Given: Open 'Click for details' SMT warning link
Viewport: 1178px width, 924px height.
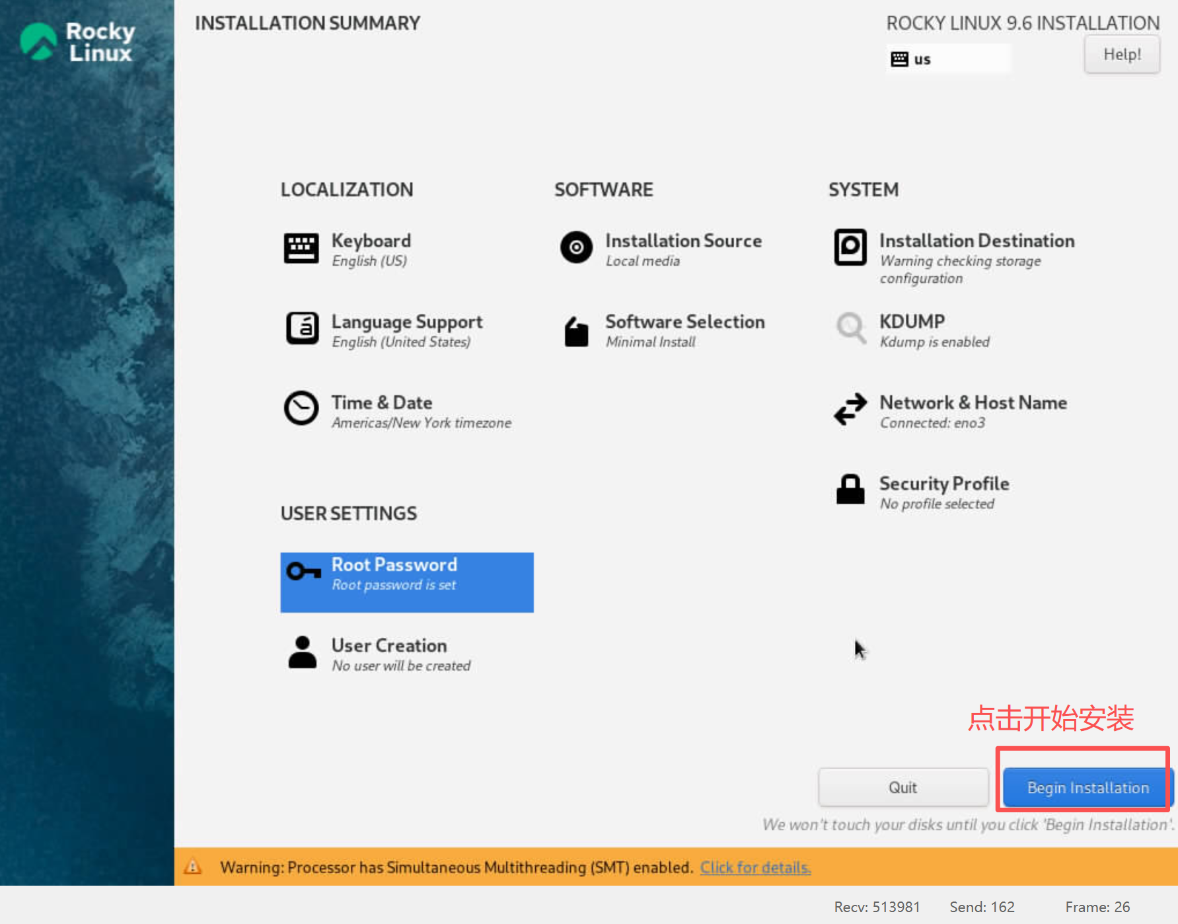Looking at the screenshot, I should click(x=755, y=867).
